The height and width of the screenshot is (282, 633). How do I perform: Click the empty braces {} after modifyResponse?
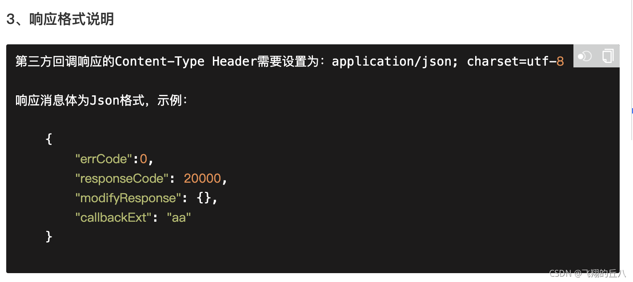coord(204,198)
